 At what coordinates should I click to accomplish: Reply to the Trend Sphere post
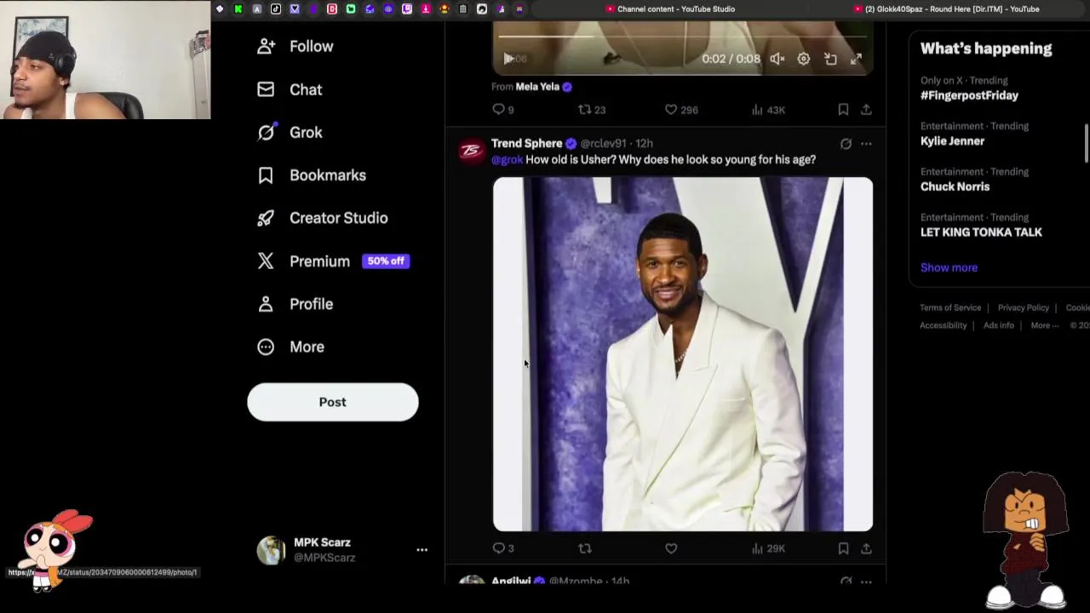coord(503,548)
